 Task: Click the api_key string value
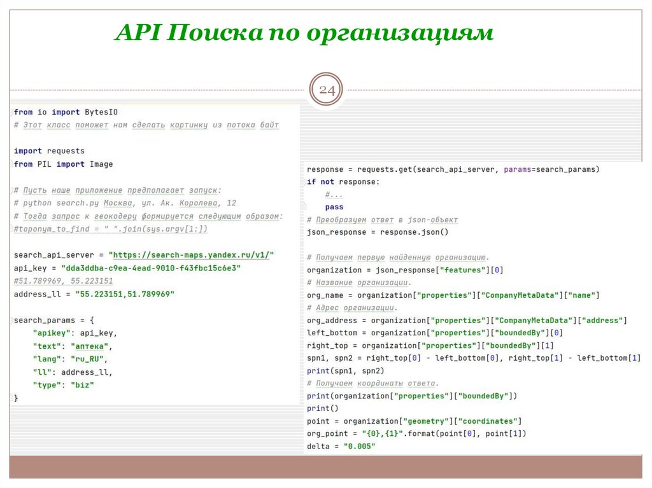click(151, 268)
